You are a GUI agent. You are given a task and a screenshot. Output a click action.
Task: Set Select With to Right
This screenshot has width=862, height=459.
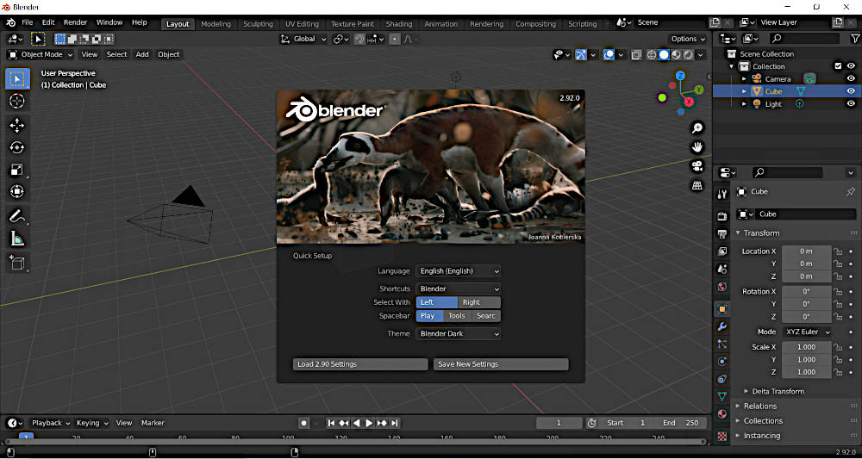(x=479, y=302)
